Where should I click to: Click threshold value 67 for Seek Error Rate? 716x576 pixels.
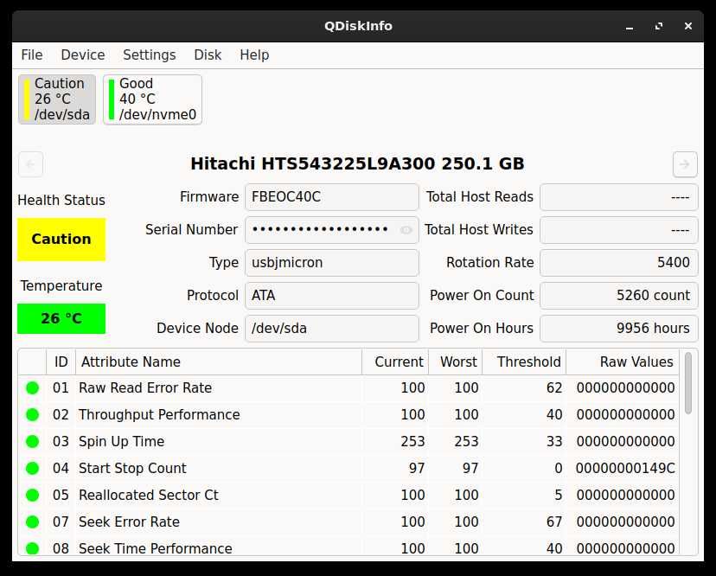point(554,522)
